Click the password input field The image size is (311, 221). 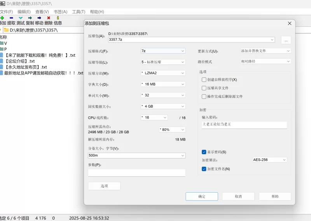click(245, 125)
